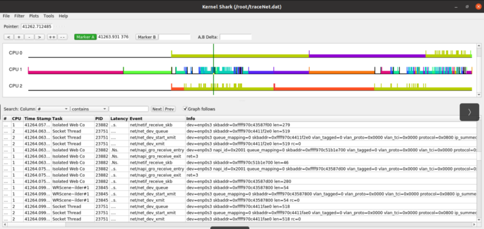Viewport: 484px width, 229px height.
Task: Click the scroll left '<' button
Action: 9,37
